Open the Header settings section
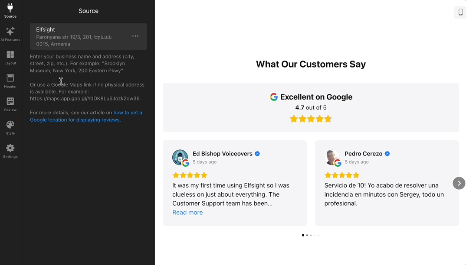466x265 pixels. 10,81
